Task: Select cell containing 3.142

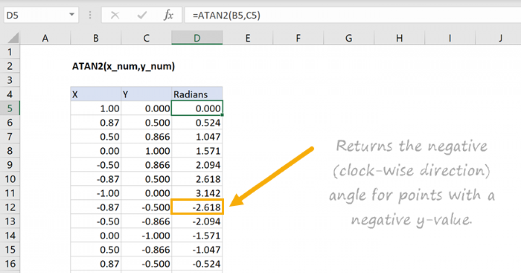Action: (198, 193)
